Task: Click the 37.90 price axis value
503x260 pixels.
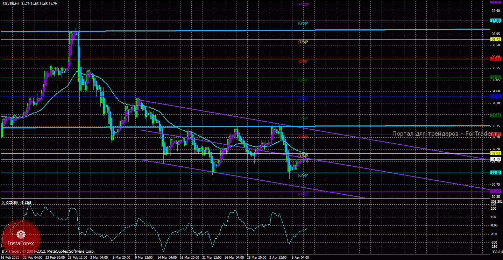Action: click(496, 11)
